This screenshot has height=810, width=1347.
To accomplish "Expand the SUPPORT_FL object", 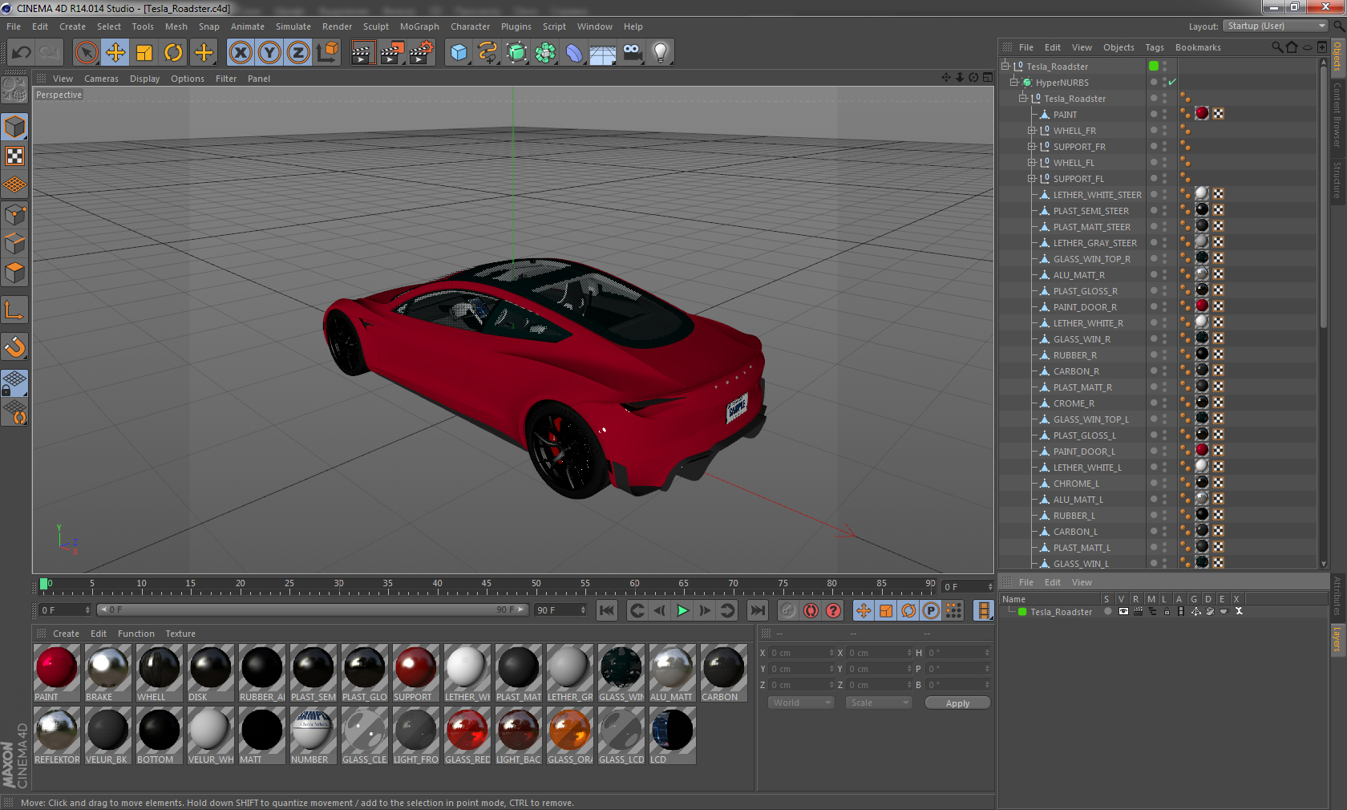I will [1032, 179].
